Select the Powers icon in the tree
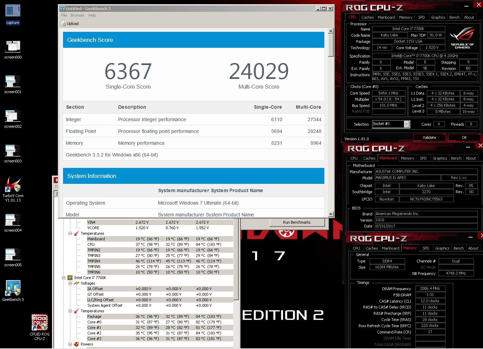This screenshot has height=349, width=483. point(76,344)
